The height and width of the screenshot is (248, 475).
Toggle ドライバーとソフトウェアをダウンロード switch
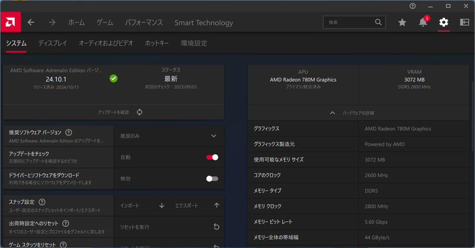212,179
